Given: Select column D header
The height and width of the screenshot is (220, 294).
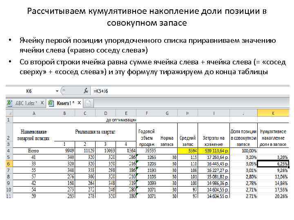Looking at the screenshot, I should [x=106, y=113].
